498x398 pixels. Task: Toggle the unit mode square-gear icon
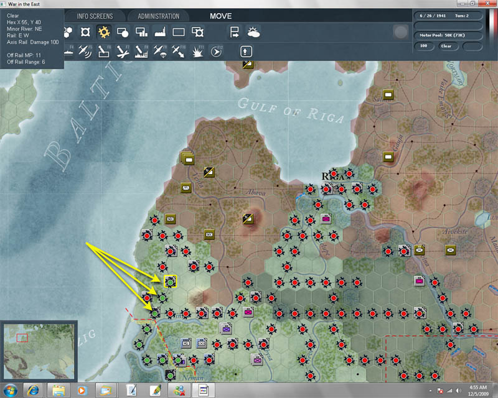pos(85,32)
